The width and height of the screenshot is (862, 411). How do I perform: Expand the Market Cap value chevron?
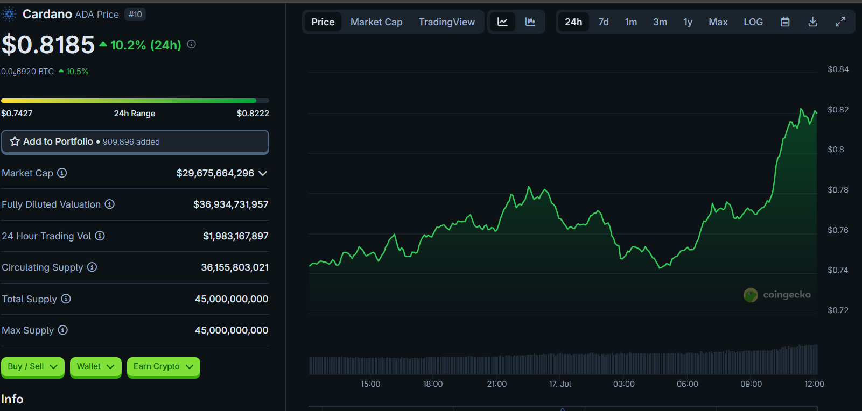point(263,173)
